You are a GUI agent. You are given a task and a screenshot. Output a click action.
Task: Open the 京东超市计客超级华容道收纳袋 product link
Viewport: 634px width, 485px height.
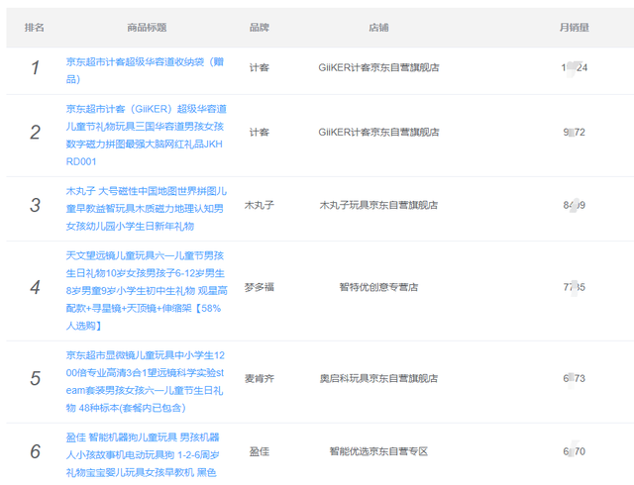(x=145, y=70)
